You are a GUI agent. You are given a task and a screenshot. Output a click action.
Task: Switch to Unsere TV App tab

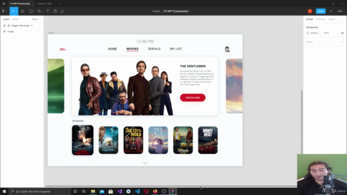(44, 4)
